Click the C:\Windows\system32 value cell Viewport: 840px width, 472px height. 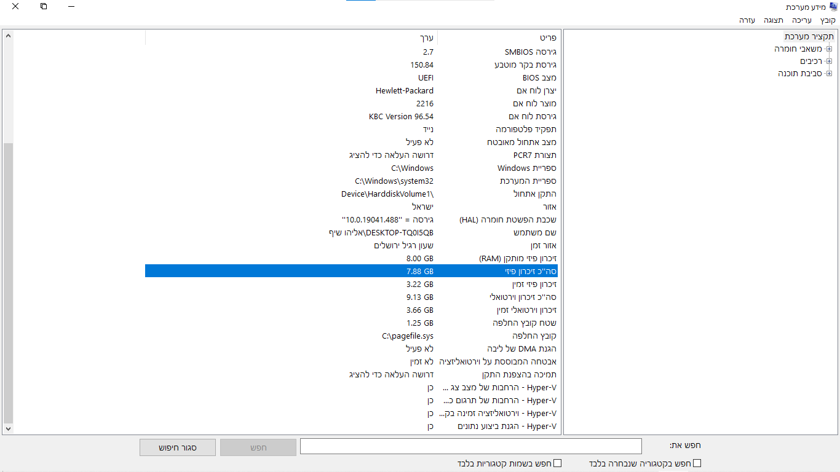coord(394,181)
